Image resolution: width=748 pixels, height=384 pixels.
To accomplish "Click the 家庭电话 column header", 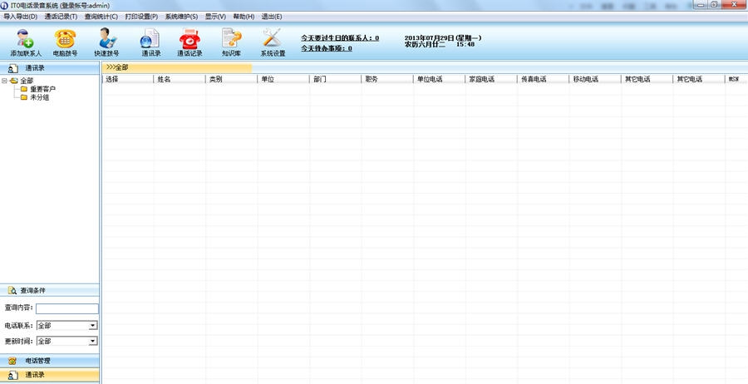I will (x=491, y=79).
